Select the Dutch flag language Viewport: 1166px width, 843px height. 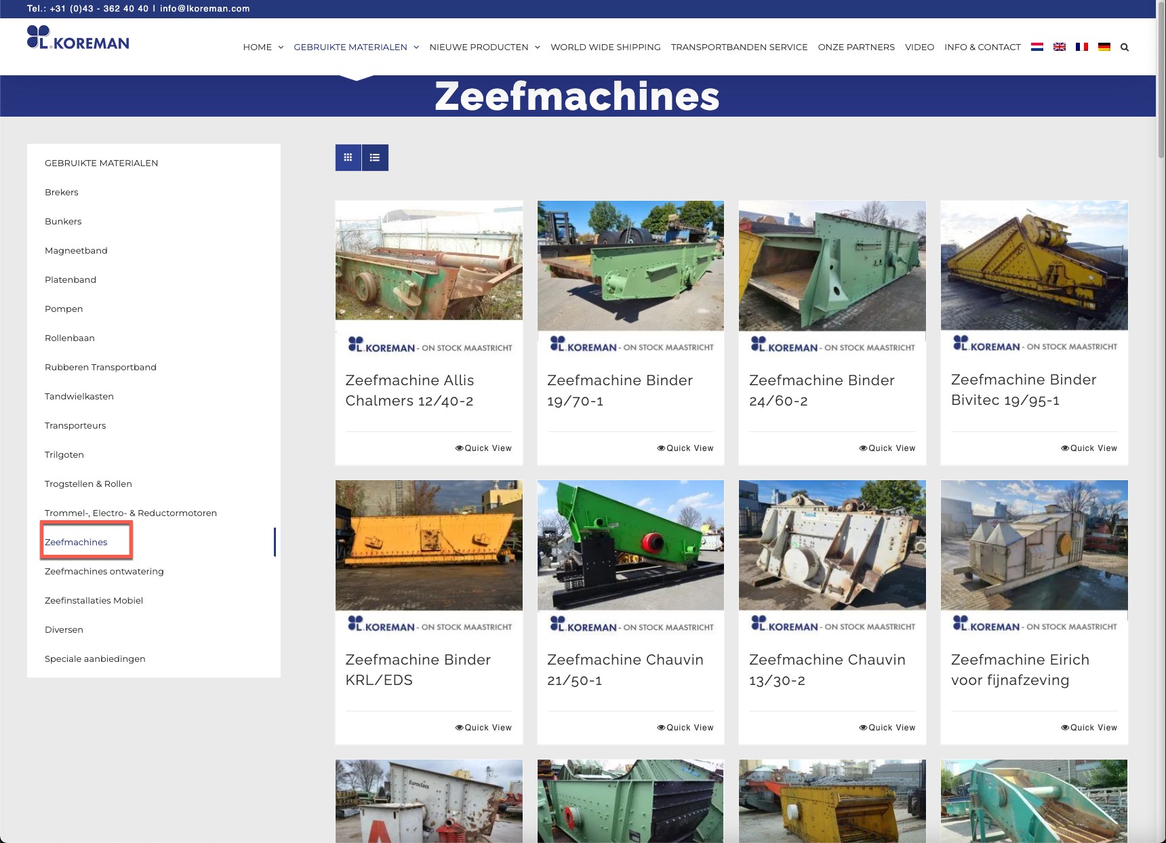coord(1037,47)
